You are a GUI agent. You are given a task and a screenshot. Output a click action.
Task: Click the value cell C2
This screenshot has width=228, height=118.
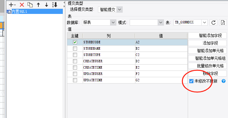pyautogui.click(x=161, y=55)
